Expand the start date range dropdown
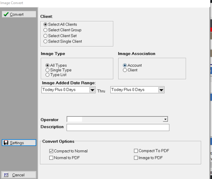The image size is (212, 179). coord(92,90)
